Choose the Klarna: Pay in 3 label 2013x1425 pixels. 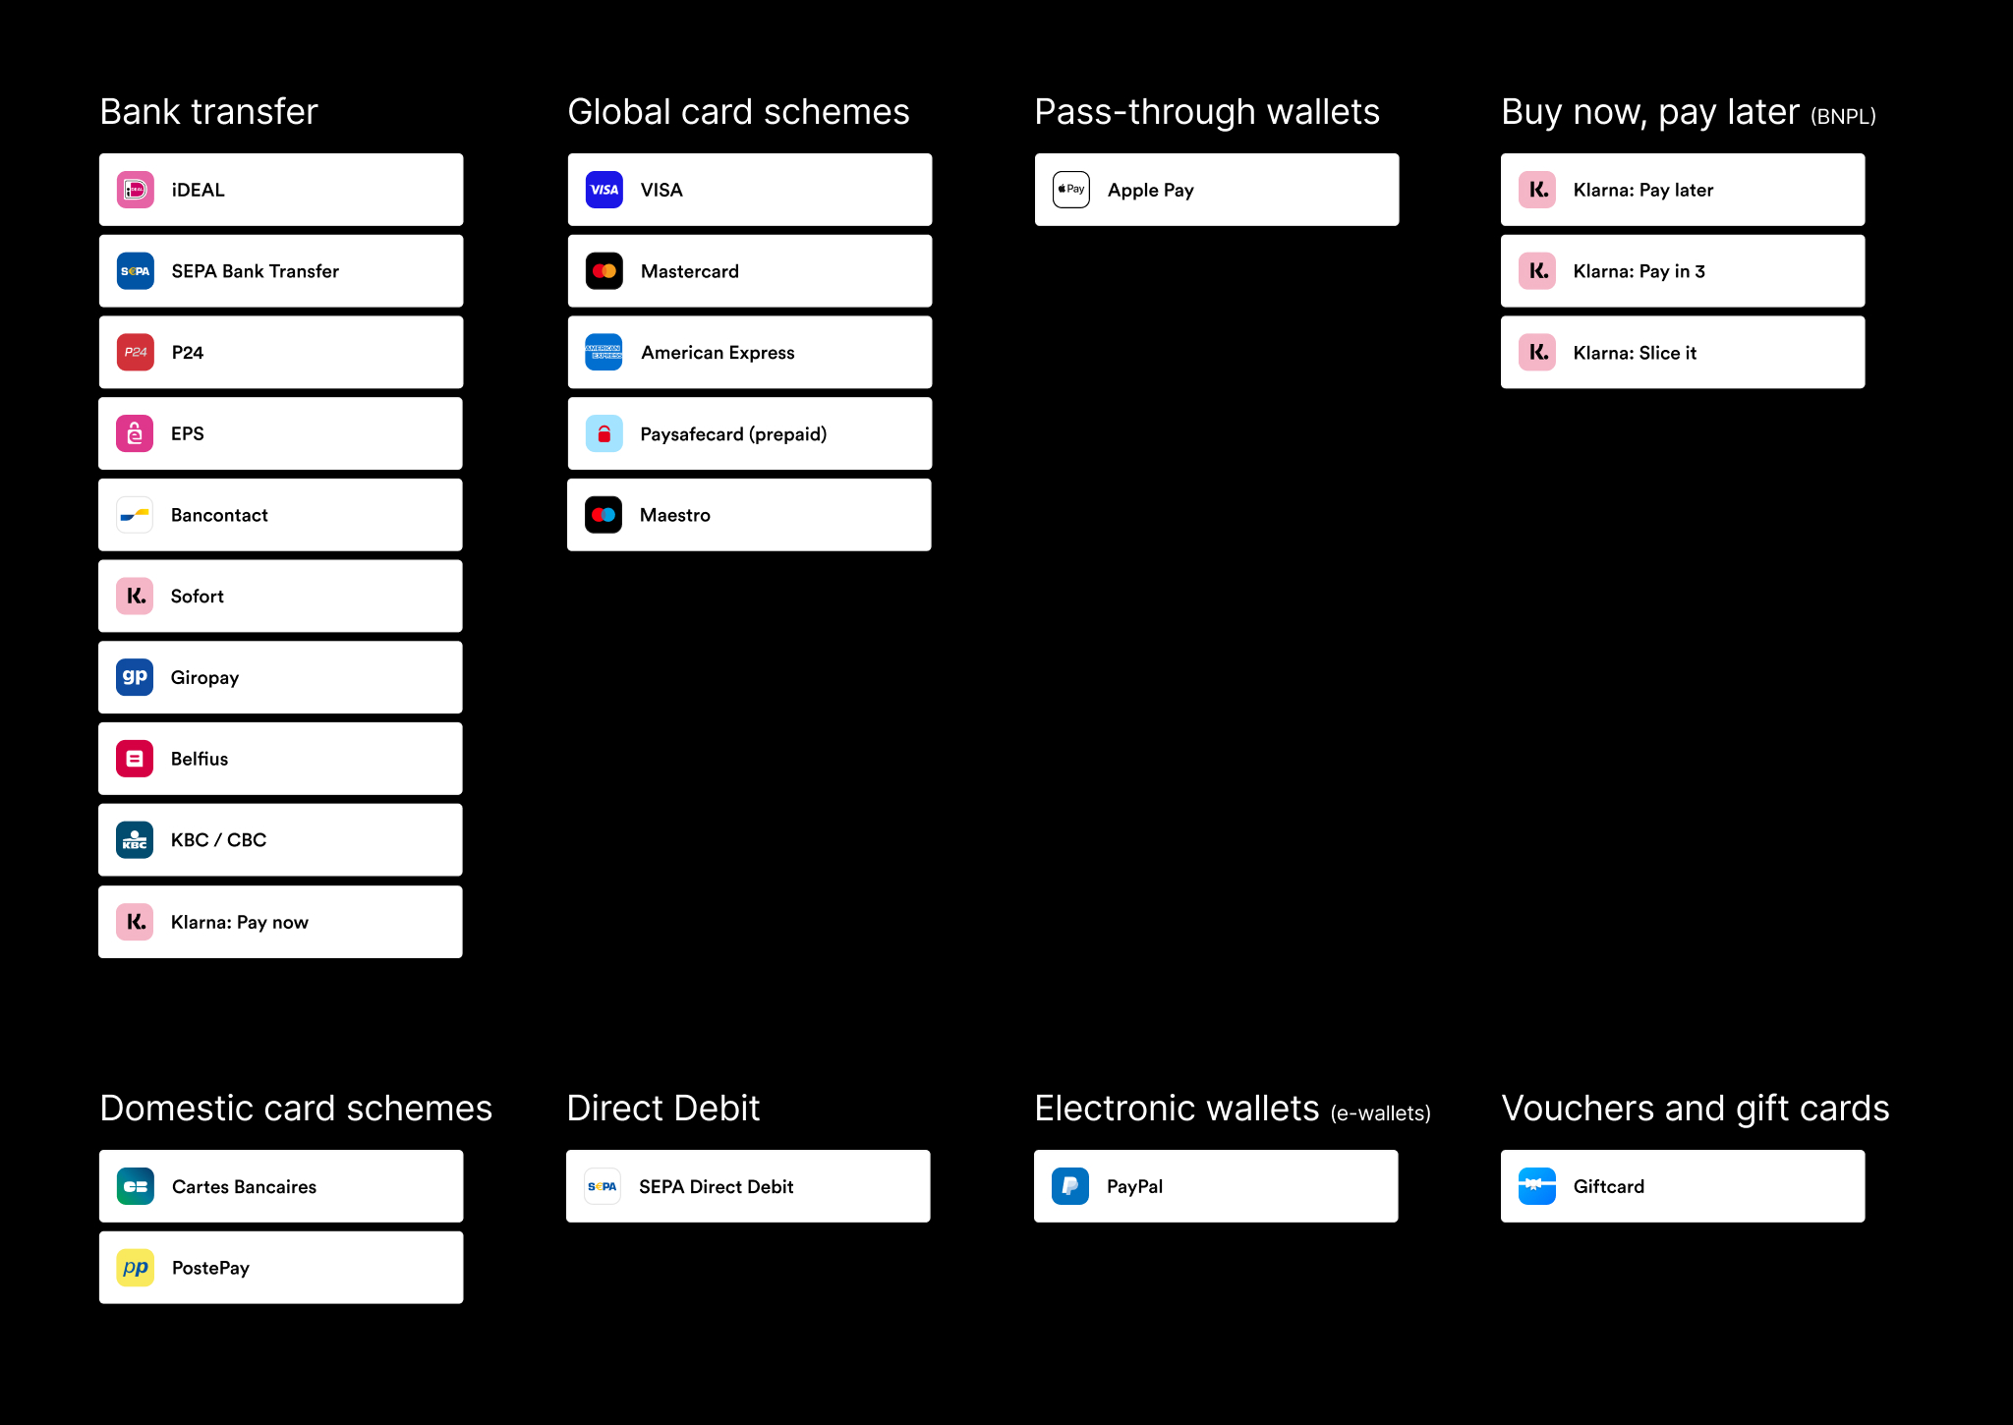point(1639,271)
